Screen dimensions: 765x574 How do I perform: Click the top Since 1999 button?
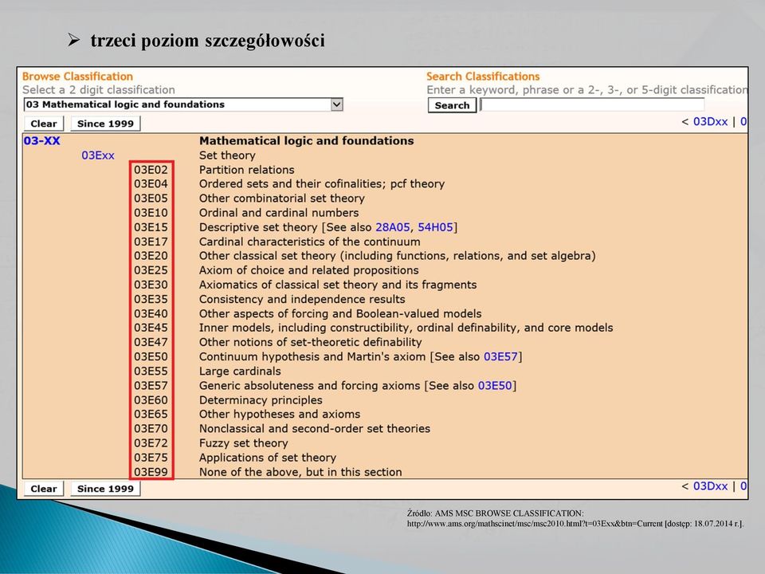click(x=105, y=124)
